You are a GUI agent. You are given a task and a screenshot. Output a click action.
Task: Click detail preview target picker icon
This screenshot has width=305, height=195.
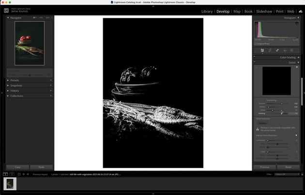pyautogui.click(x=257, y=68)
